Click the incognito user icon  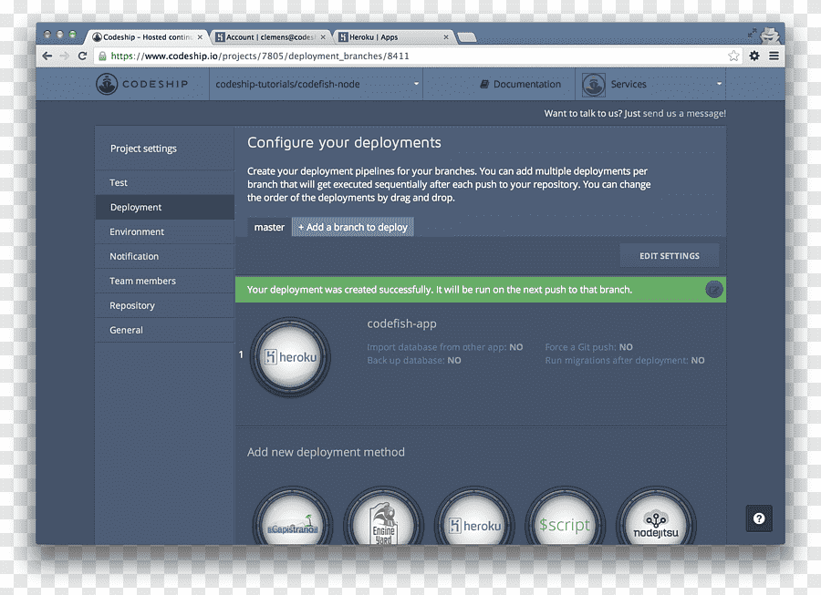(770, 35)
